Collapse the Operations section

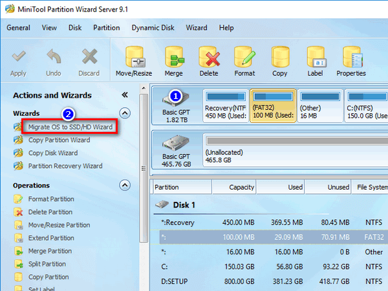pos(125,185)
